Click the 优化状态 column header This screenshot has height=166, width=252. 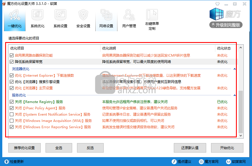point(224,48)
